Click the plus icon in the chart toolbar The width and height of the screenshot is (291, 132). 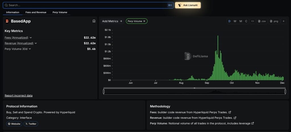pyautogui.click(x=283, y=21)
